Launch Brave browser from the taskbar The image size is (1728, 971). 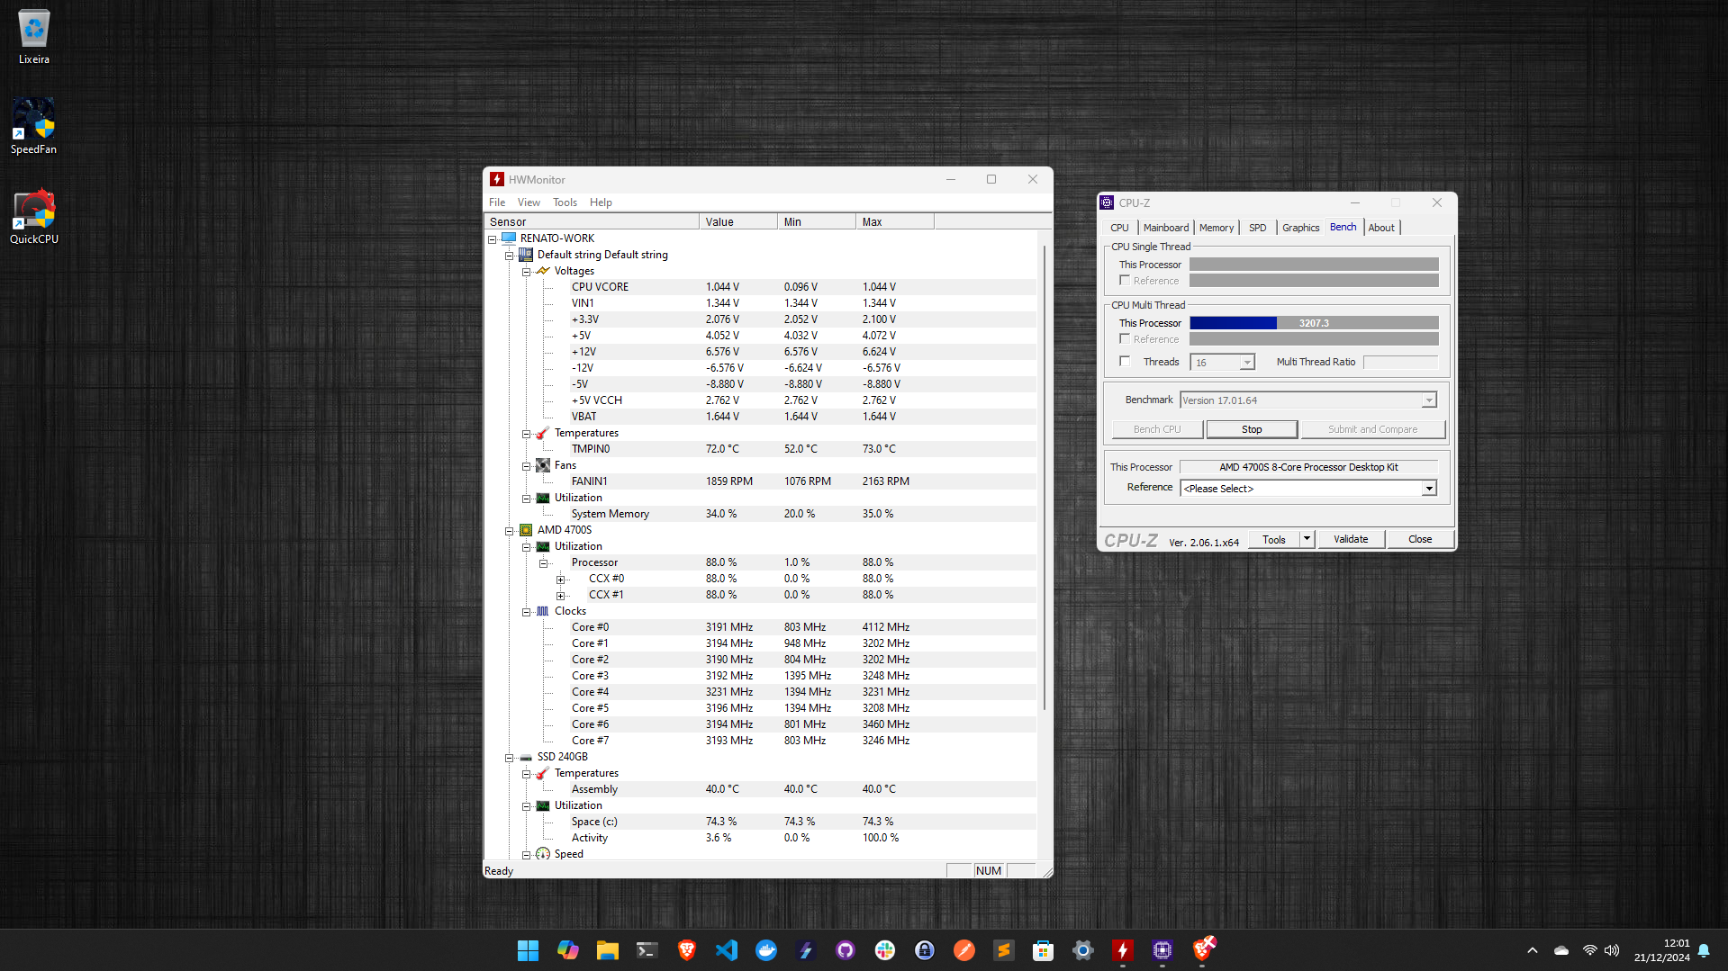pyautogui.click(x=687, y=950)
